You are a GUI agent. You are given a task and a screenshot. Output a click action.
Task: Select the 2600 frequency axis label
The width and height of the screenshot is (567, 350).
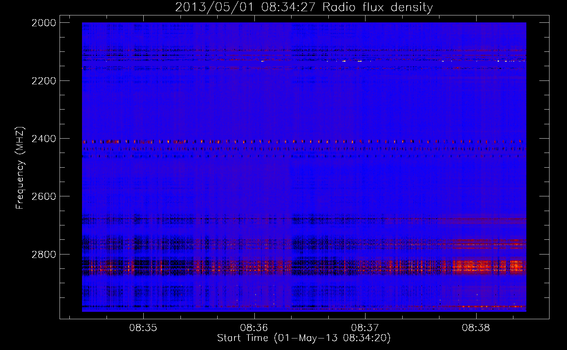(x=44, y=196)
